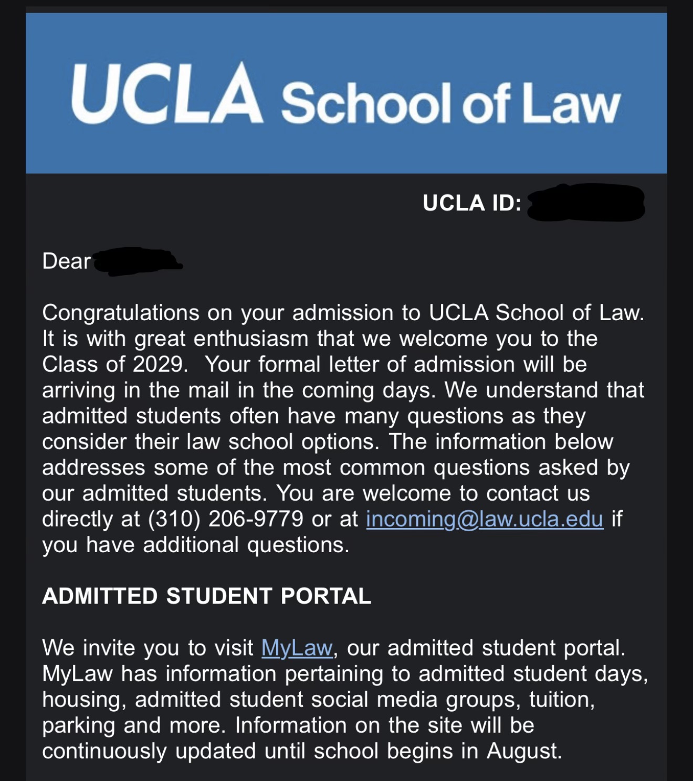
Task: Click the large UCLA wordmark in the banner
Action: point(166,94)
